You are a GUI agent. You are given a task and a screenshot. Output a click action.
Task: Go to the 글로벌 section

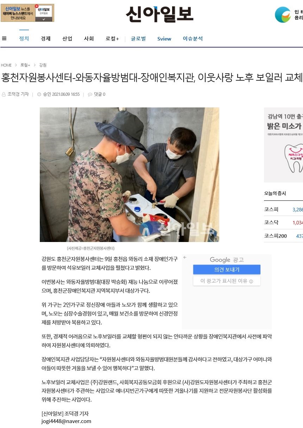(138, 39)
